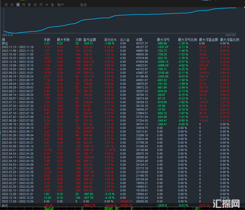Screen dimensions: 245x210
Task: Select the 周 weekly tab
Action: tap(18, 5)
